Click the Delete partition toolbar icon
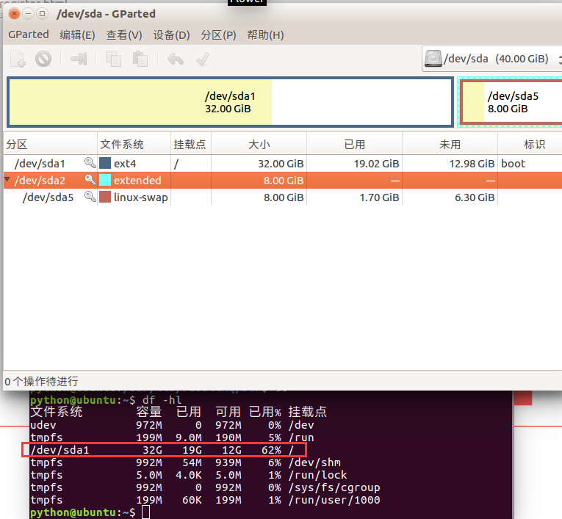This screenshot has width=562, height=519. [43, 59]
